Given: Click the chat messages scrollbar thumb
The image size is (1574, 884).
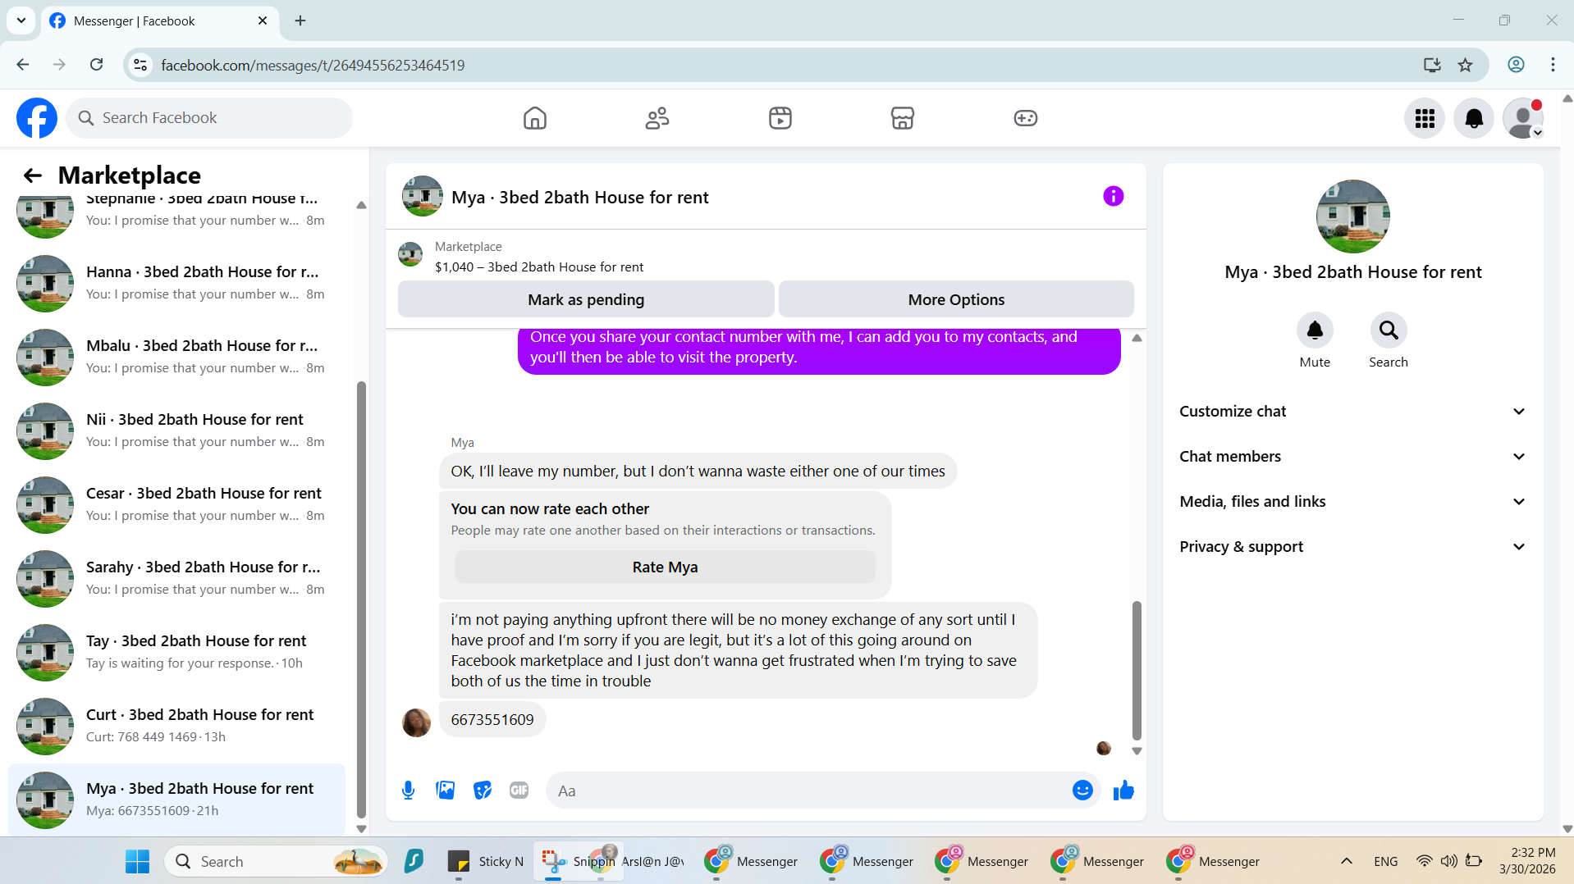Looking at the screenshot, I should (1137, 671).
